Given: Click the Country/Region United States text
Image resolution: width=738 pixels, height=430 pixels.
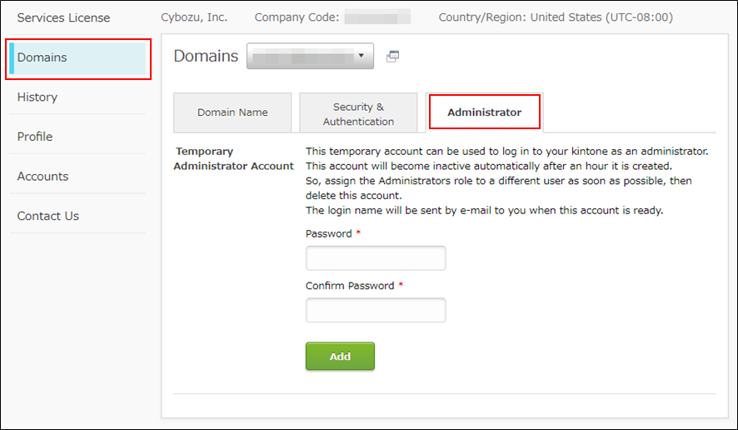Looking at the screenshot, I should point(555,17).
